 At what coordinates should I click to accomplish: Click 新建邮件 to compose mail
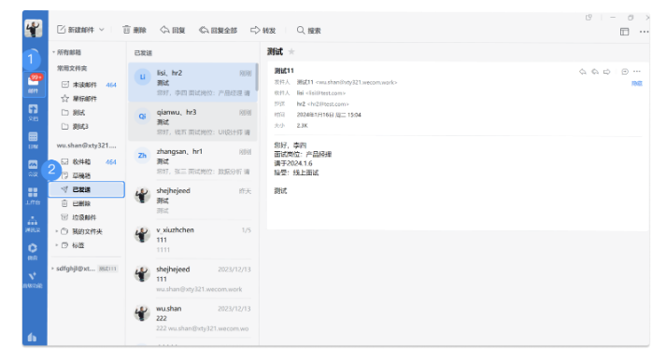(76, 30)
